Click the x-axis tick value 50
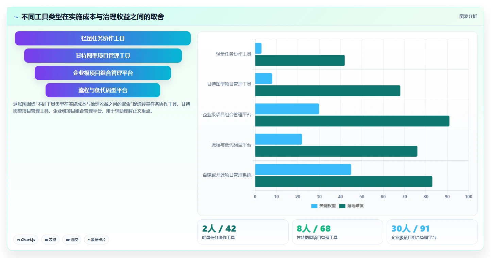Screen dimensions: 491x258 362,197
